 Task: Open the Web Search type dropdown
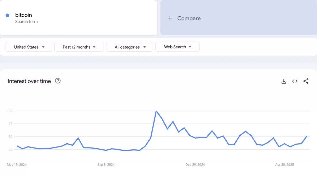click(178, 47)
